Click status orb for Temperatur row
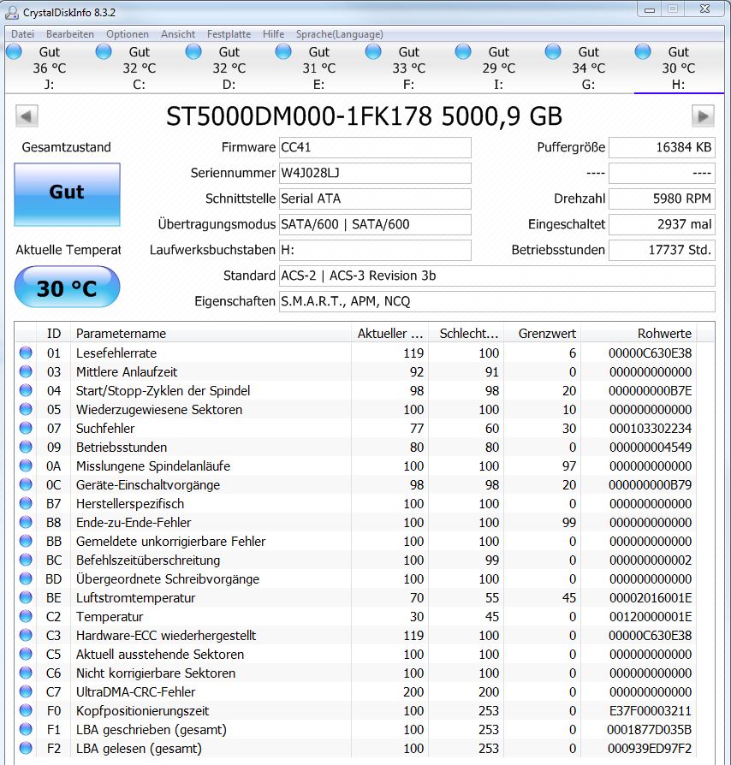Image resolution: width=731 pixels, height=765 pixels. tap(26, 616)
